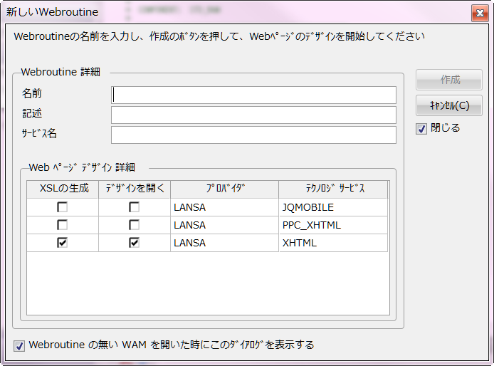Toggle the 閉じる checkbox
Image resolution: width=494 pixels, height=366 pixels.
[x=421, y=129]
